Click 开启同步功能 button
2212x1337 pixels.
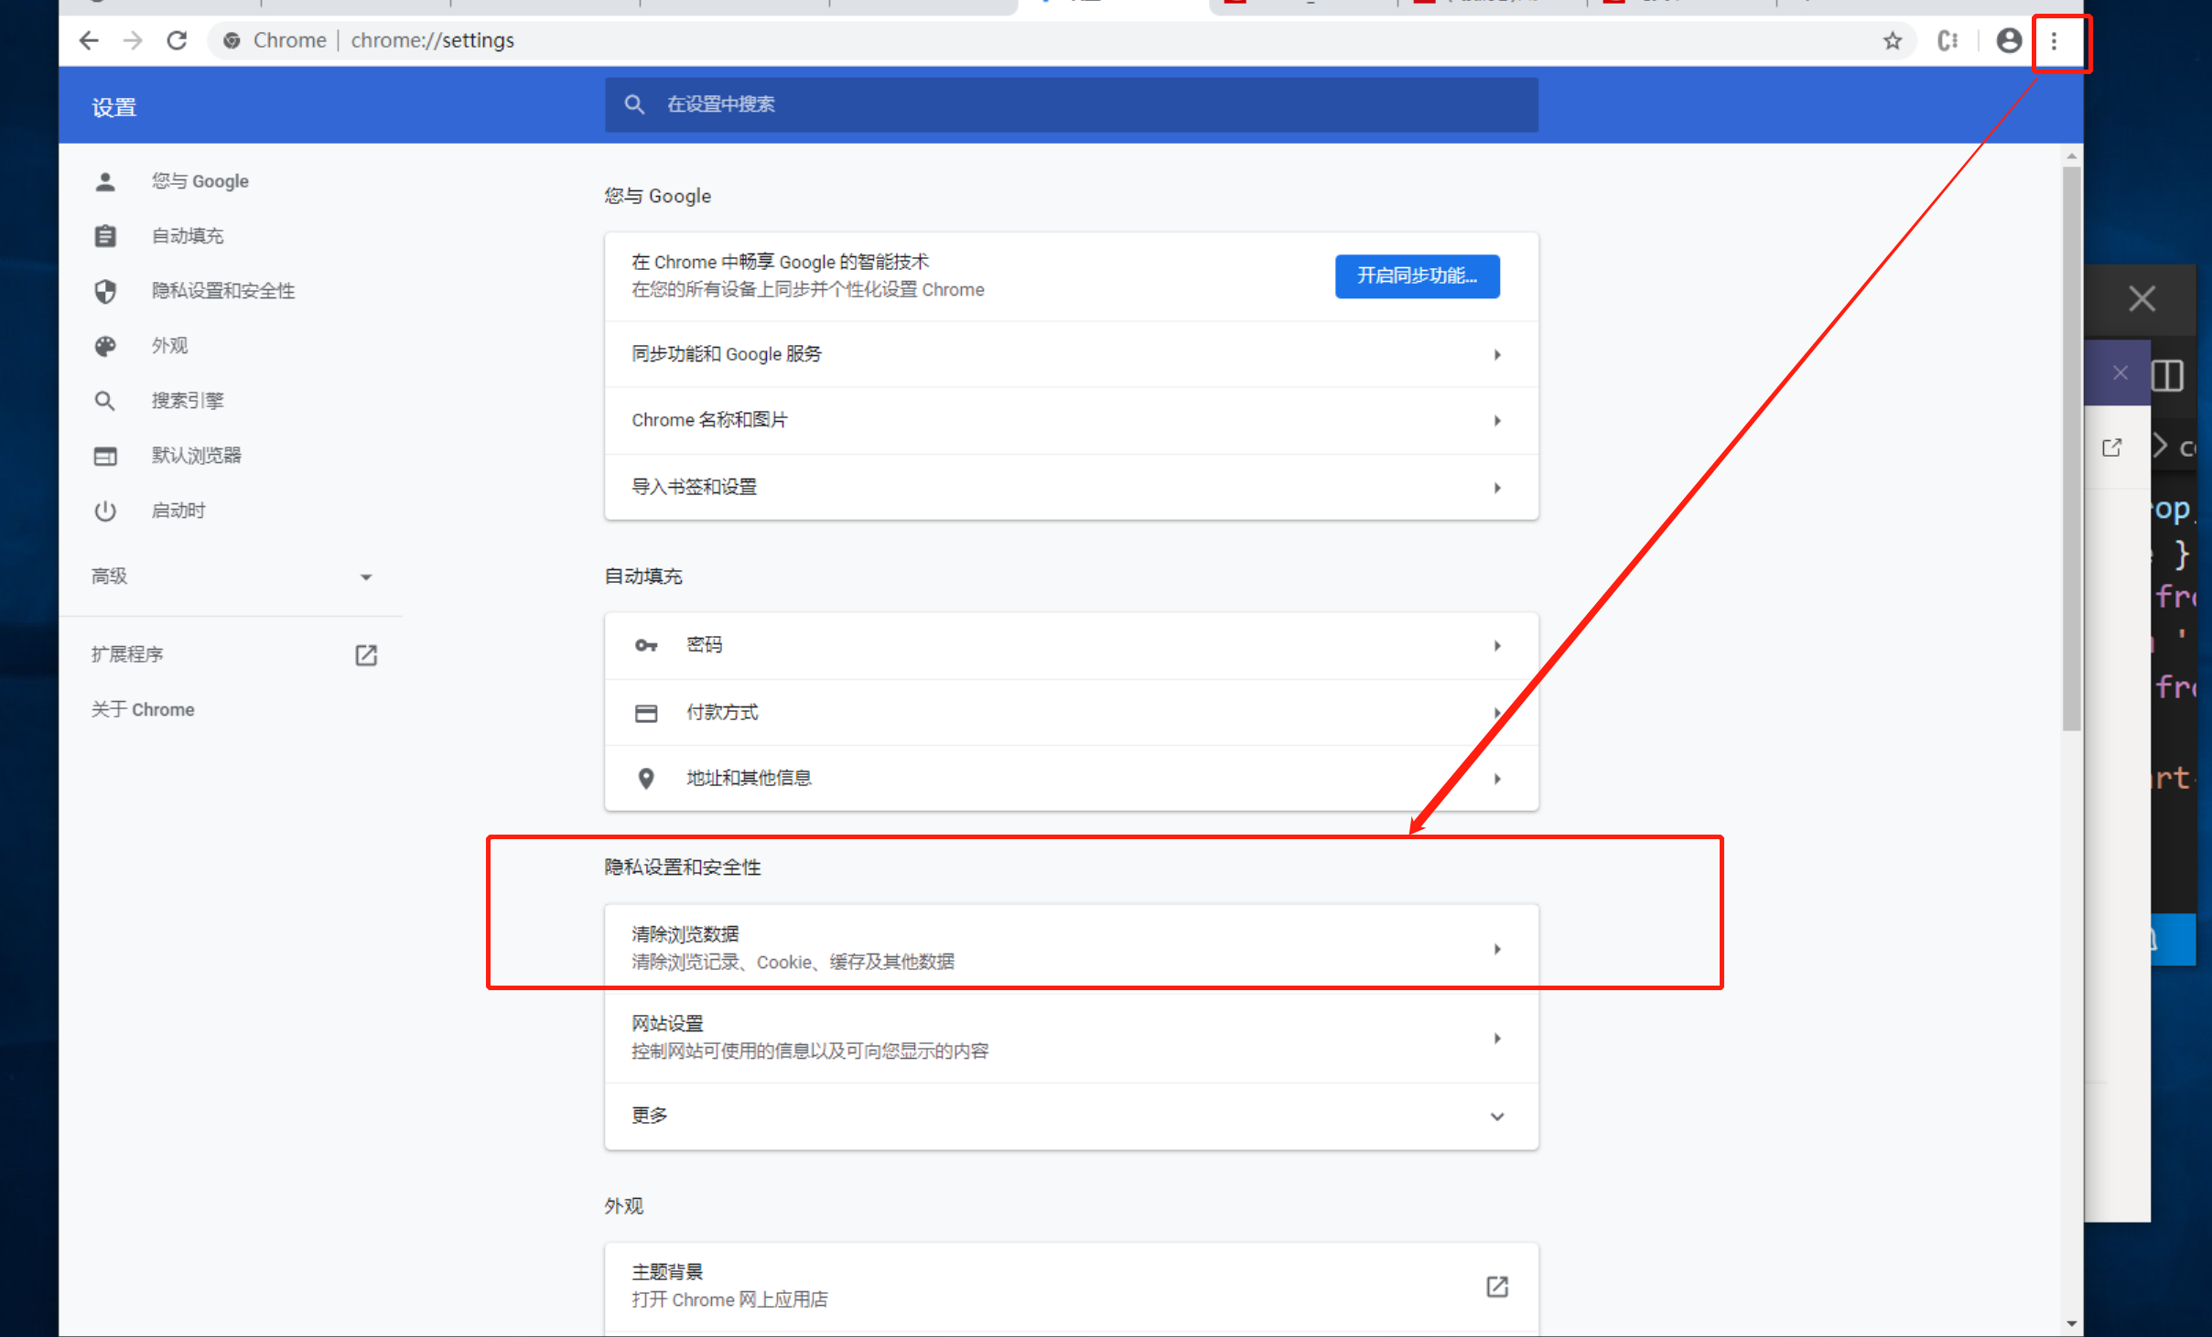pos(1417,275)
